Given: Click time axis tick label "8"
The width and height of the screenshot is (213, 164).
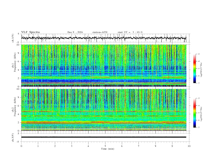Looking at the screenshot, I should coord(155,146).
